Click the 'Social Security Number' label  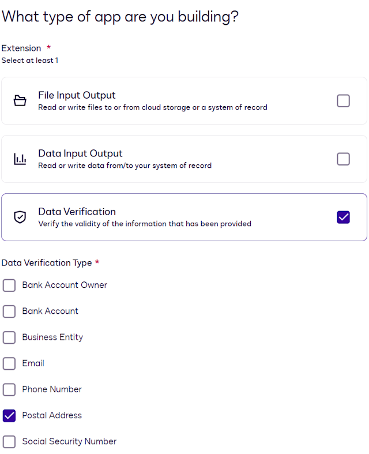pyautogui.click(x=69, y=441)
